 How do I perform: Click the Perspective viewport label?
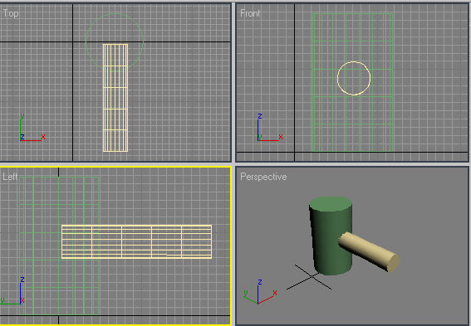click(263, 177)
